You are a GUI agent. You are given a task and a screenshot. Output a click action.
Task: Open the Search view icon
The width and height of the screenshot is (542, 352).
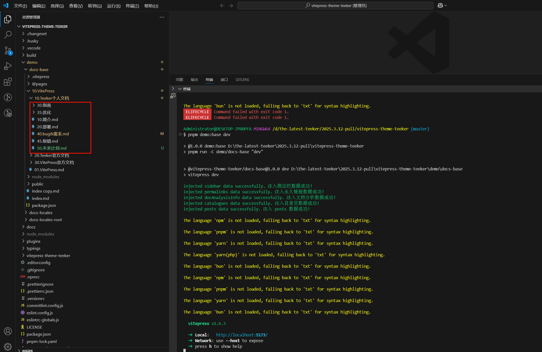[x=8, y=35]
